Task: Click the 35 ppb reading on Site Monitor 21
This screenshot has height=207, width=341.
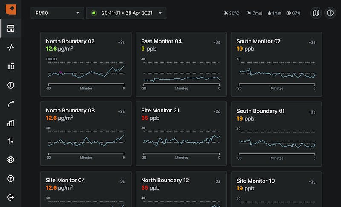Action: (x=150, y=118)
